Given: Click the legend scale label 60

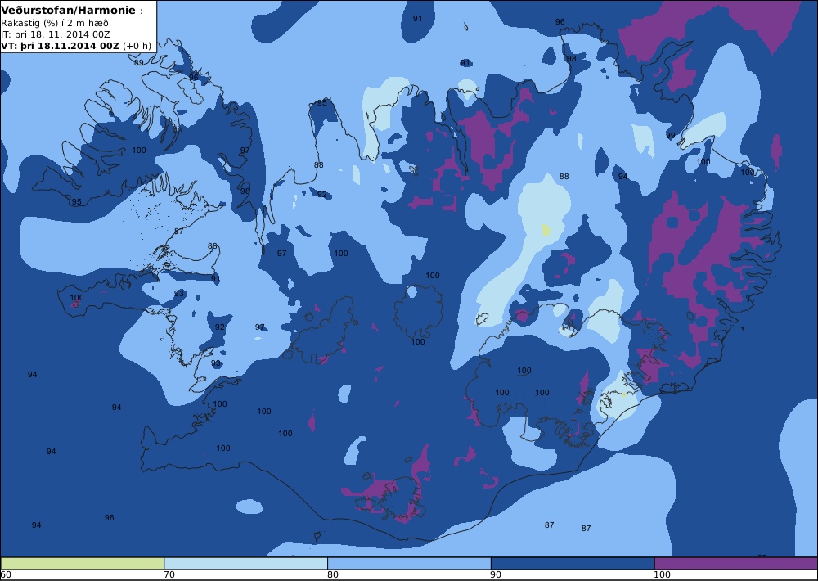Looking at the screenshot, I should pyautogui.click(x=6, y=575).
